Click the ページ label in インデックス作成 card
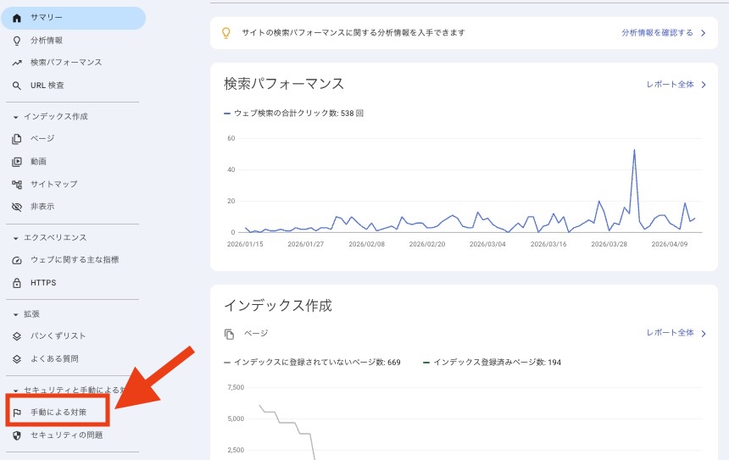 (x=256, y=334)
